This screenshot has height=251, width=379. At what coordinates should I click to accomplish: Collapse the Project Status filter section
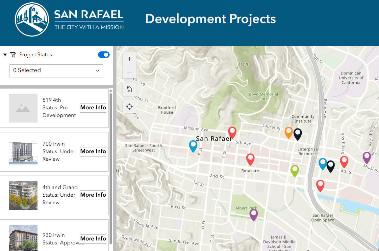(x=5, y=55)
